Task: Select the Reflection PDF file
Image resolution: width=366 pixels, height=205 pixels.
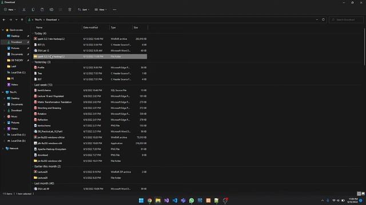Action: [x=90, y=120]
